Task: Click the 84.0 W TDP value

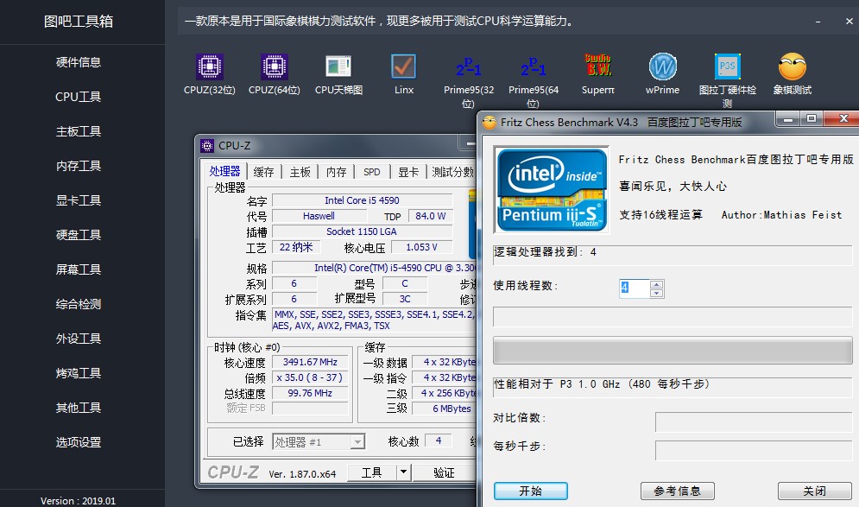Action: click(430, 216)
